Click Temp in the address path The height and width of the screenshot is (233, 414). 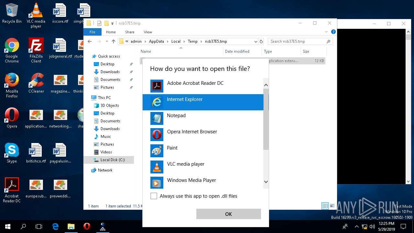pyautogui.click(x=193, y=41)
